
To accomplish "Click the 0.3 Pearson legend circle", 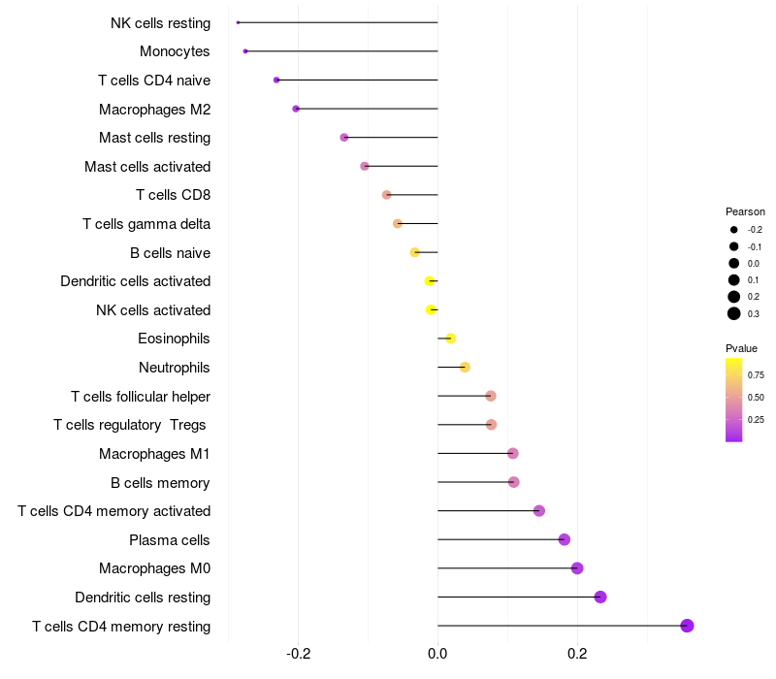I will click(734, 313).
